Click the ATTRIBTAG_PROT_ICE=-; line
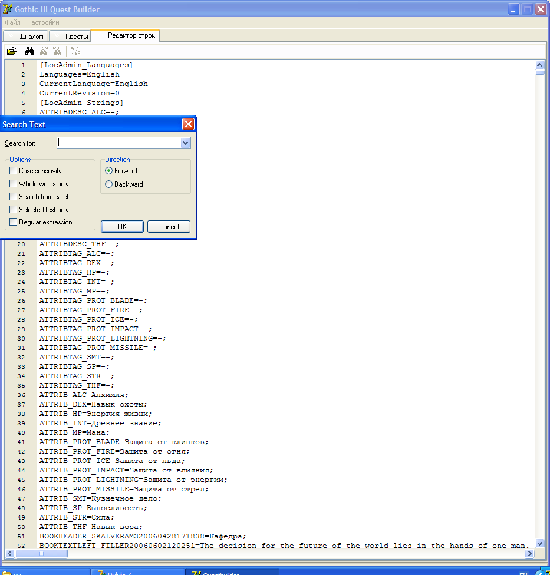 (88, 319)
